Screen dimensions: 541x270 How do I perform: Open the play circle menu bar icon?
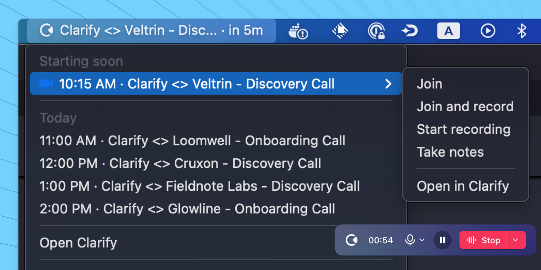pyautogui.click(x=488, y=31)
